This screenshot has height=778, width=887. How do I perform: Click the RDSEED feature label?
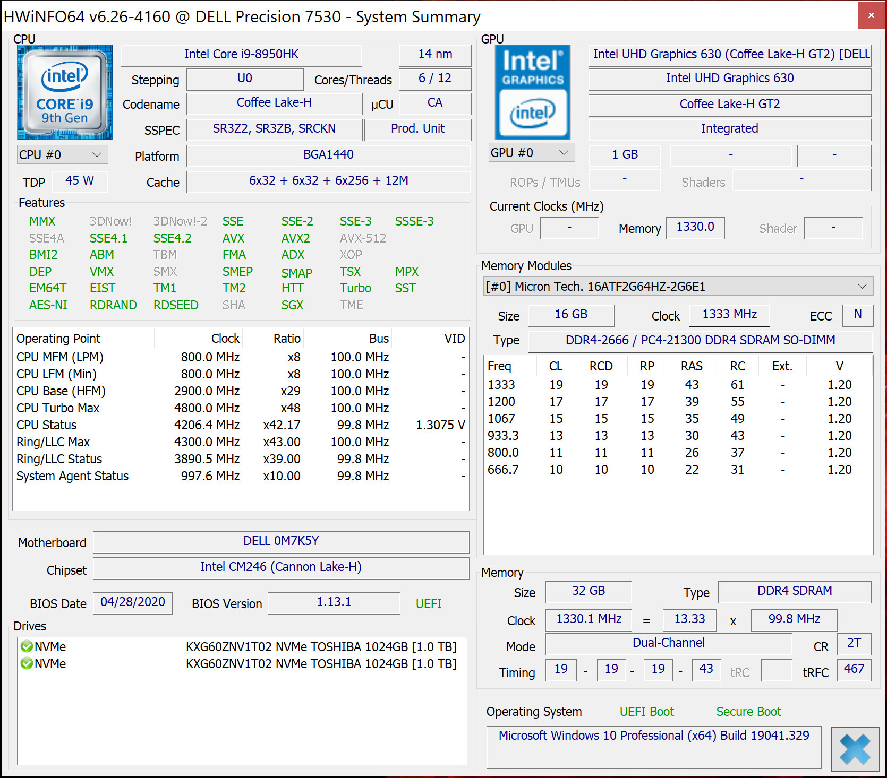(x=176, y=305)
